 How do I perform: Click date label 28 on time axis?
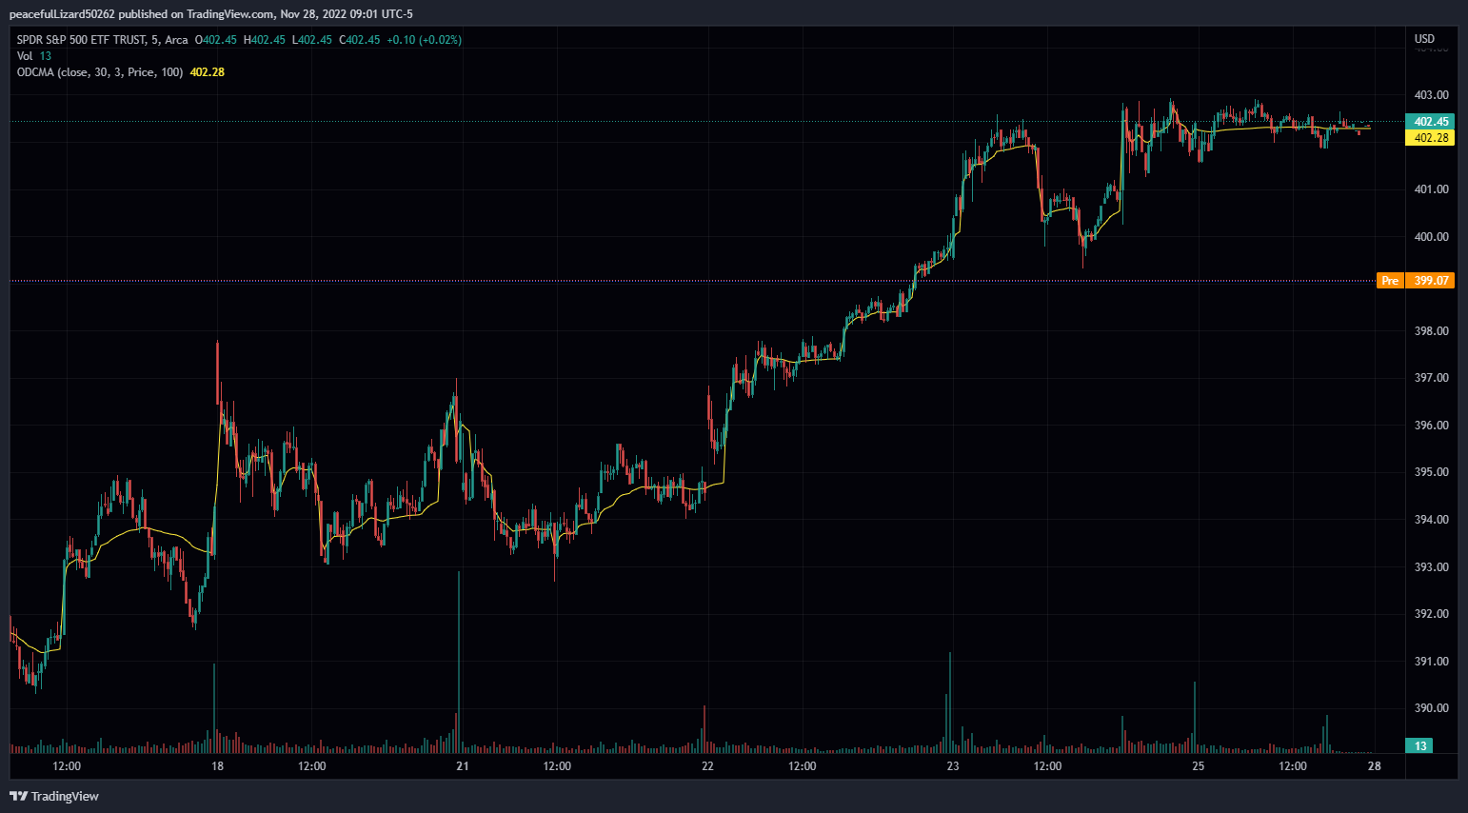click(x=1374, y=766)
